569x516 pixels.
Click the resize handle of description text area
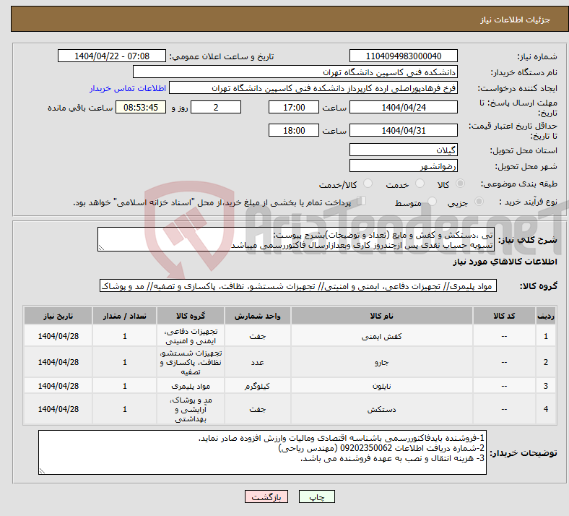click(x=101, y=248)
